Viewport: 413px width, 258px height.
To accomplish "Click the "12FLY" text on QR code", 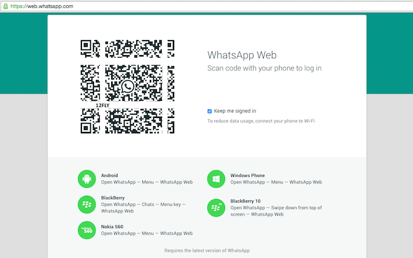I will (102, 105).
